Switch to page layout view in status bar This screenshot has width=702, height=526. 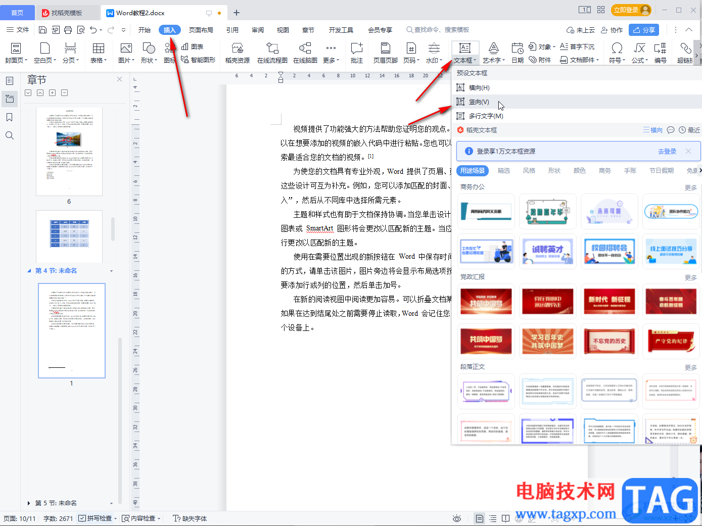(480, 518)
